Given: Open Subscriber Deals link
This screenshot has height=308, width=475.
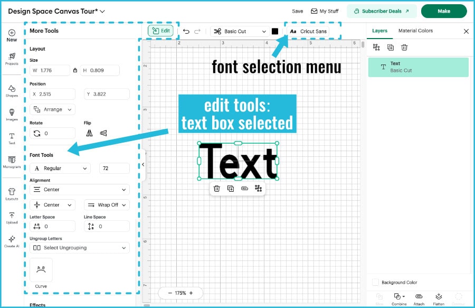Looking at the screenshot, I should click(382, 11).
